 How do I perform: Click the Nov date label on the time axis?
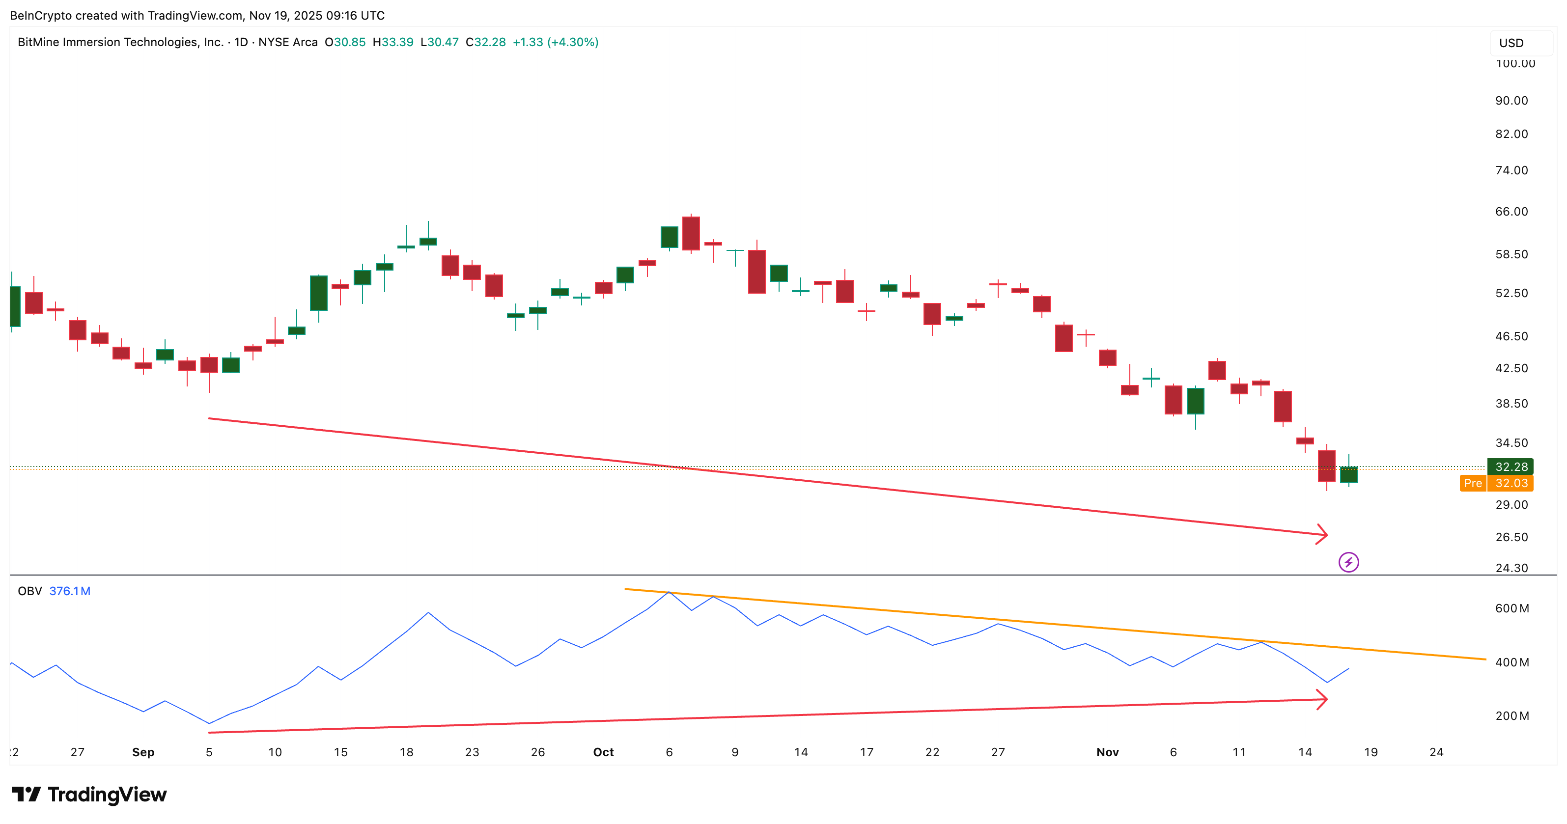click(1107, 752)
